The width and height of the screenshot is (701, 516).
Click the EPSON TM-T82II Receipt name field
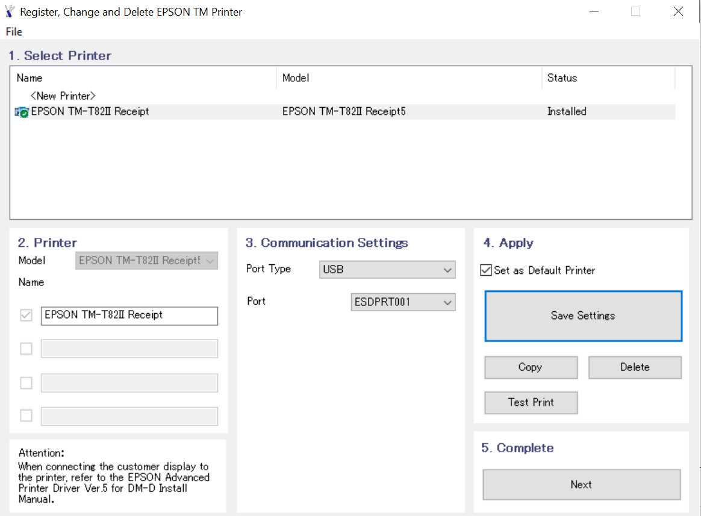[129, 316]
